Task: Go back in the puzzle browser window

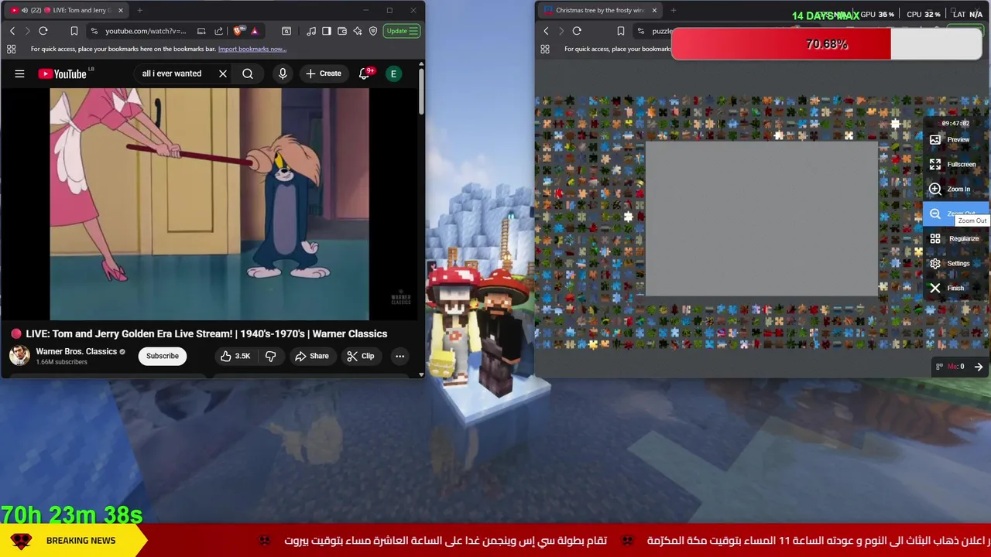Action: pos(546,31)
